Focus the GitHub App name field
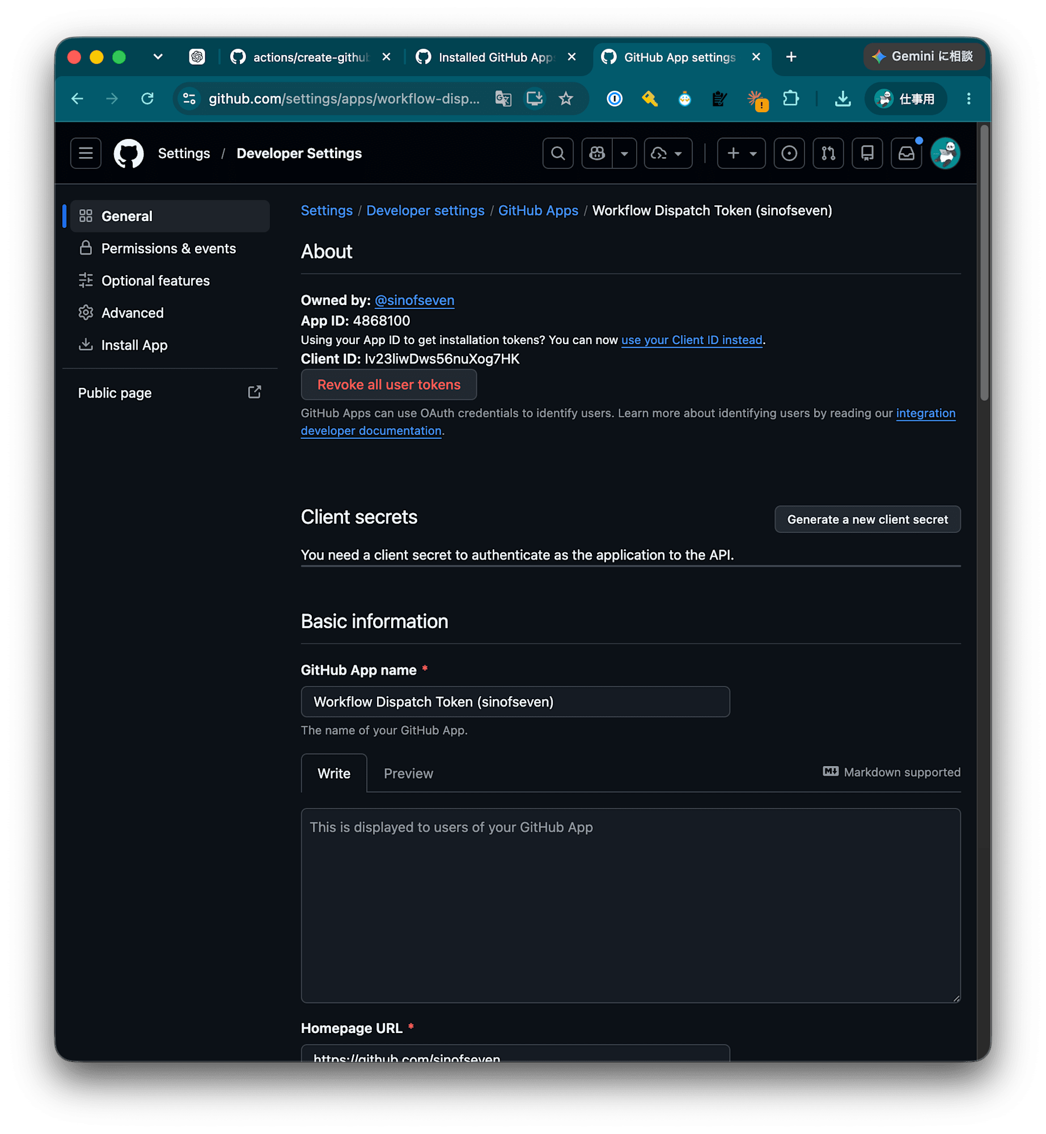1046x1134 pixels. tap(515, 701)
